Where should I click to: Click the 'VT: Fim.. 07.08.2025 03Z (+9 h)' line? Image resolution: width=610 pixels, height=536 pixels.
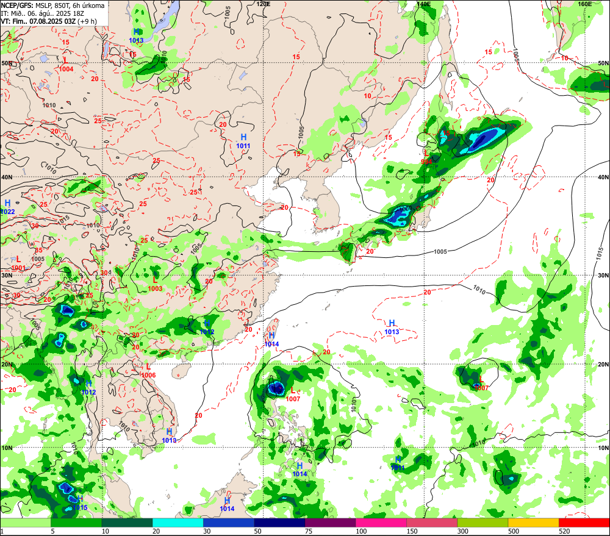click(49, 21)
